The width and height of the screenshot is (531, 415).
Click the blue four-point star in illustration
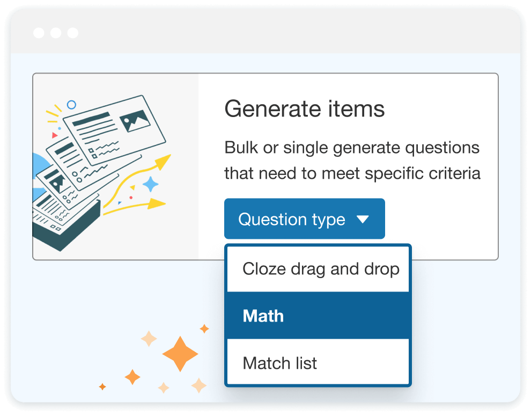pos(151,184)
